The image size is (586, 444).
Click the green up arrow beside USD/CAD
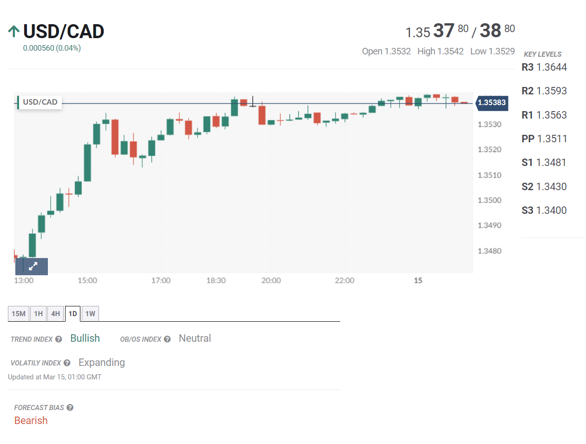click(14, 32)
